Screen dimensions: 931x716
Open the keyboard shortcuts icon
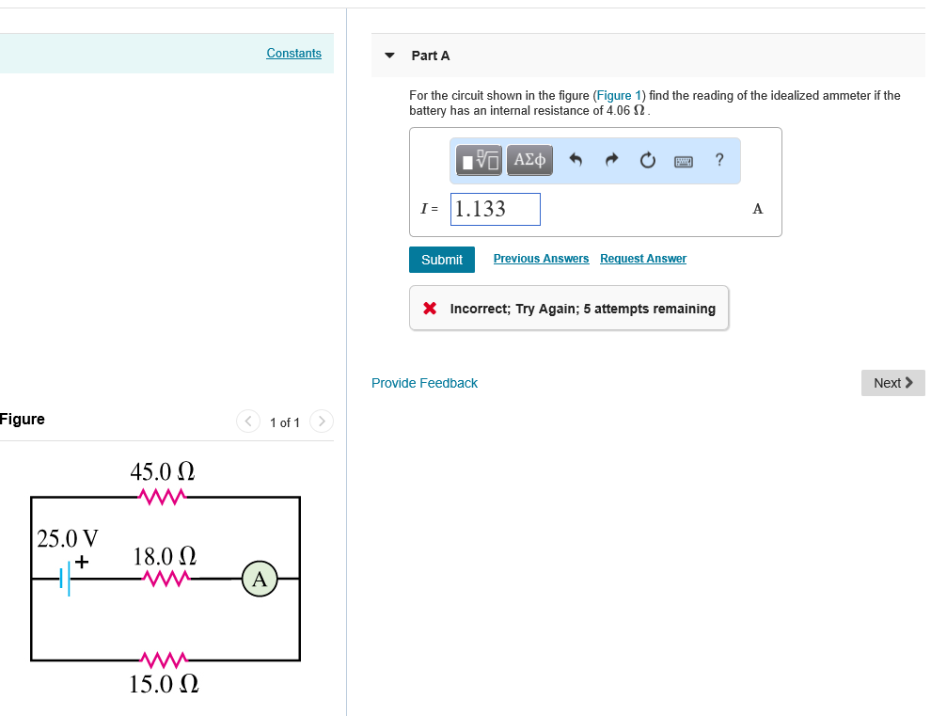click(684, 161)
